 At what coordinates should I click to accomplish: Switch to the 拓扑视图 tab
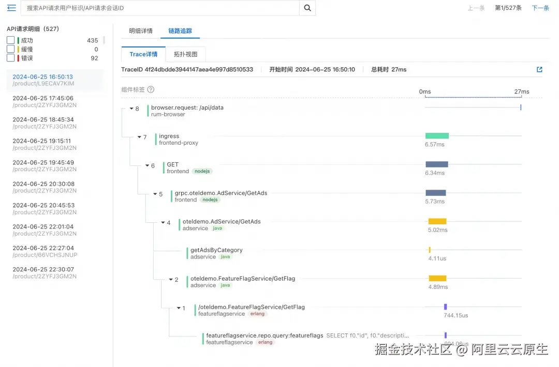pyautogui.click(x=185, y=54)
